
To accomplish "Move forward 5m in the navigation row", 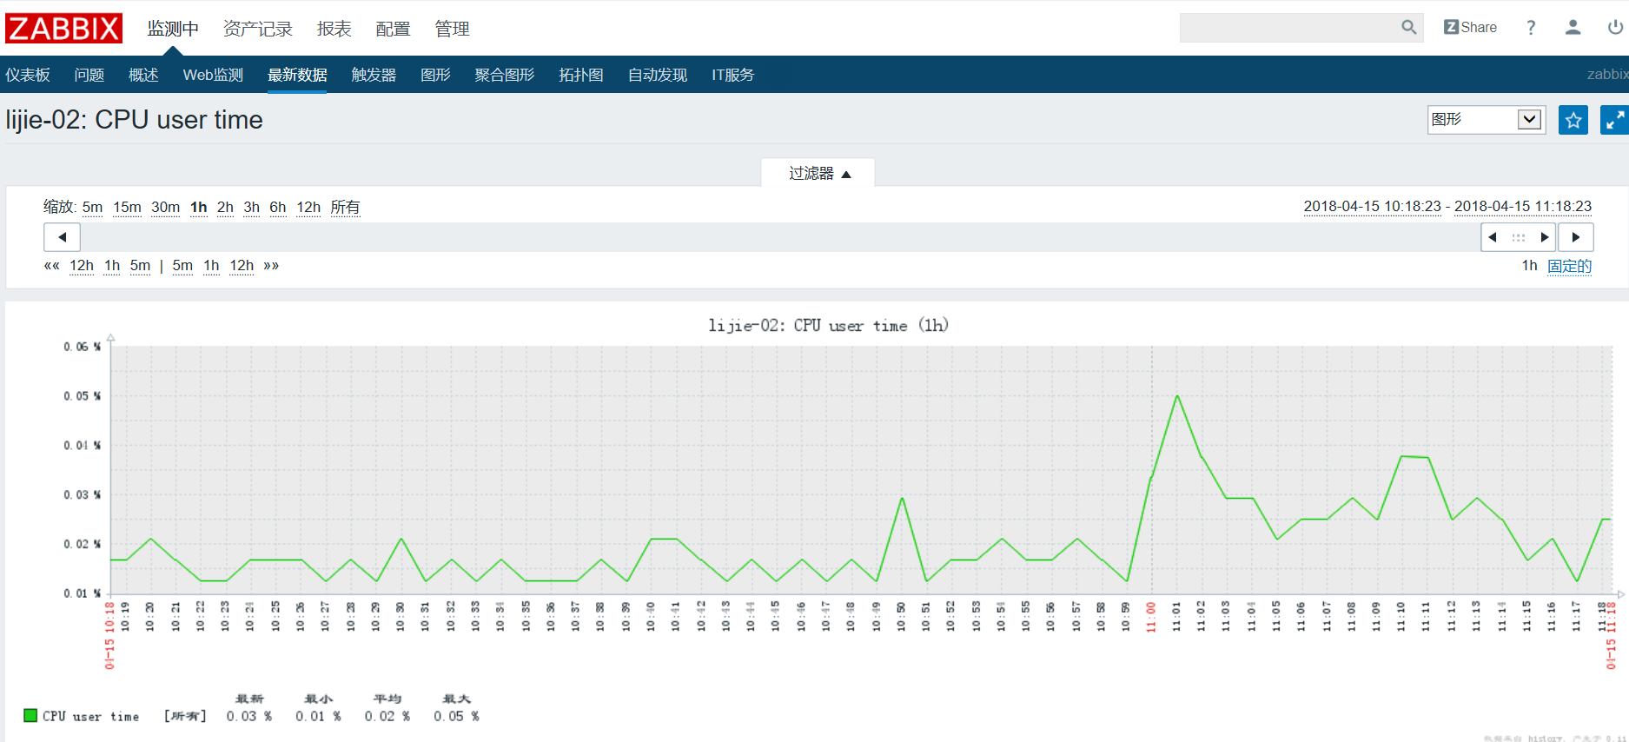I will (x=182, y=265).
